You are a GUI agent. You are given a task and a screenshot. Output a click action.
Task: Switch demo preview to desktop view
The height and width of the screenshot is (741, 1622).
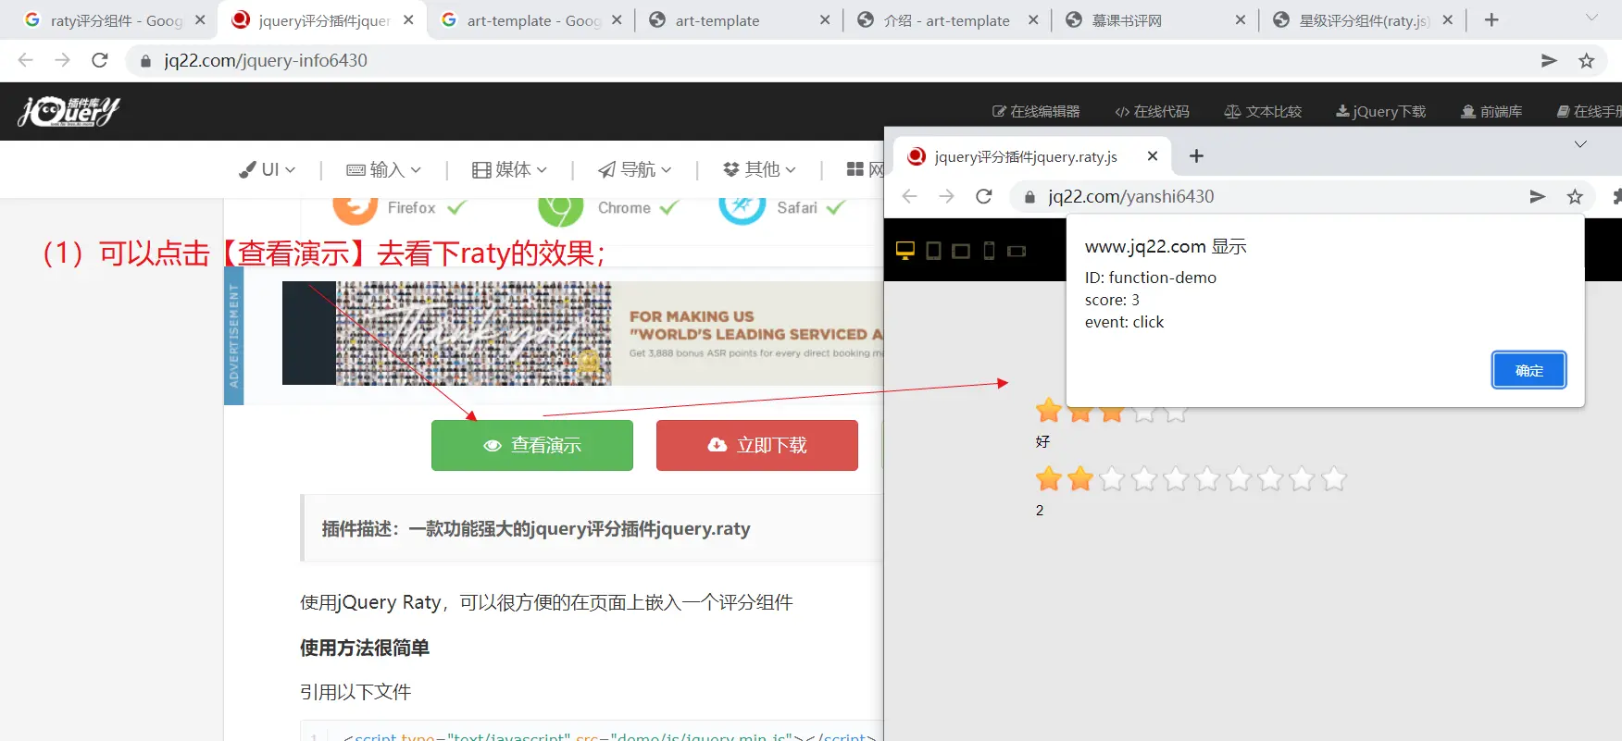(905, 251)
